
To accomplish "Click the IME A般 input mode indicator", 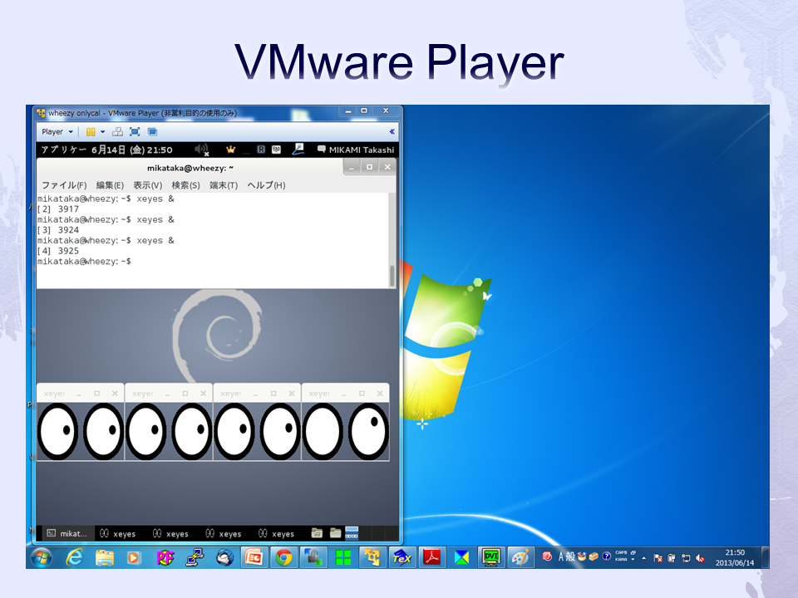I will pos(566,556).
